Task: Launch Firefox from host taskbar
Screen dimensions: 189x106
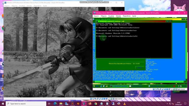Action: point(90,104)
